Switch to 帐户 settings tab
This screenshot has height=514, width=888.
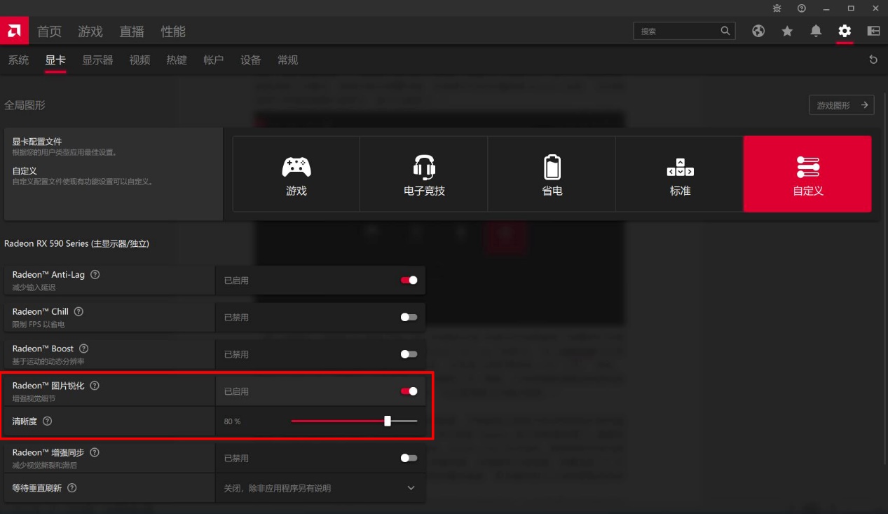(x=213, y=60)
